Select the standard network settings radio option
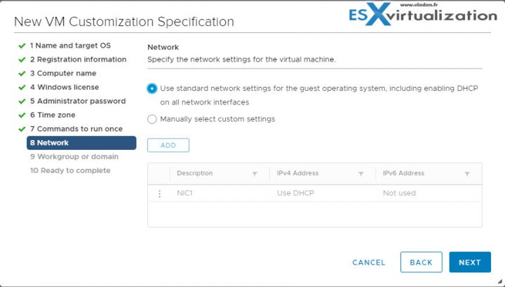 click(152, 88)
